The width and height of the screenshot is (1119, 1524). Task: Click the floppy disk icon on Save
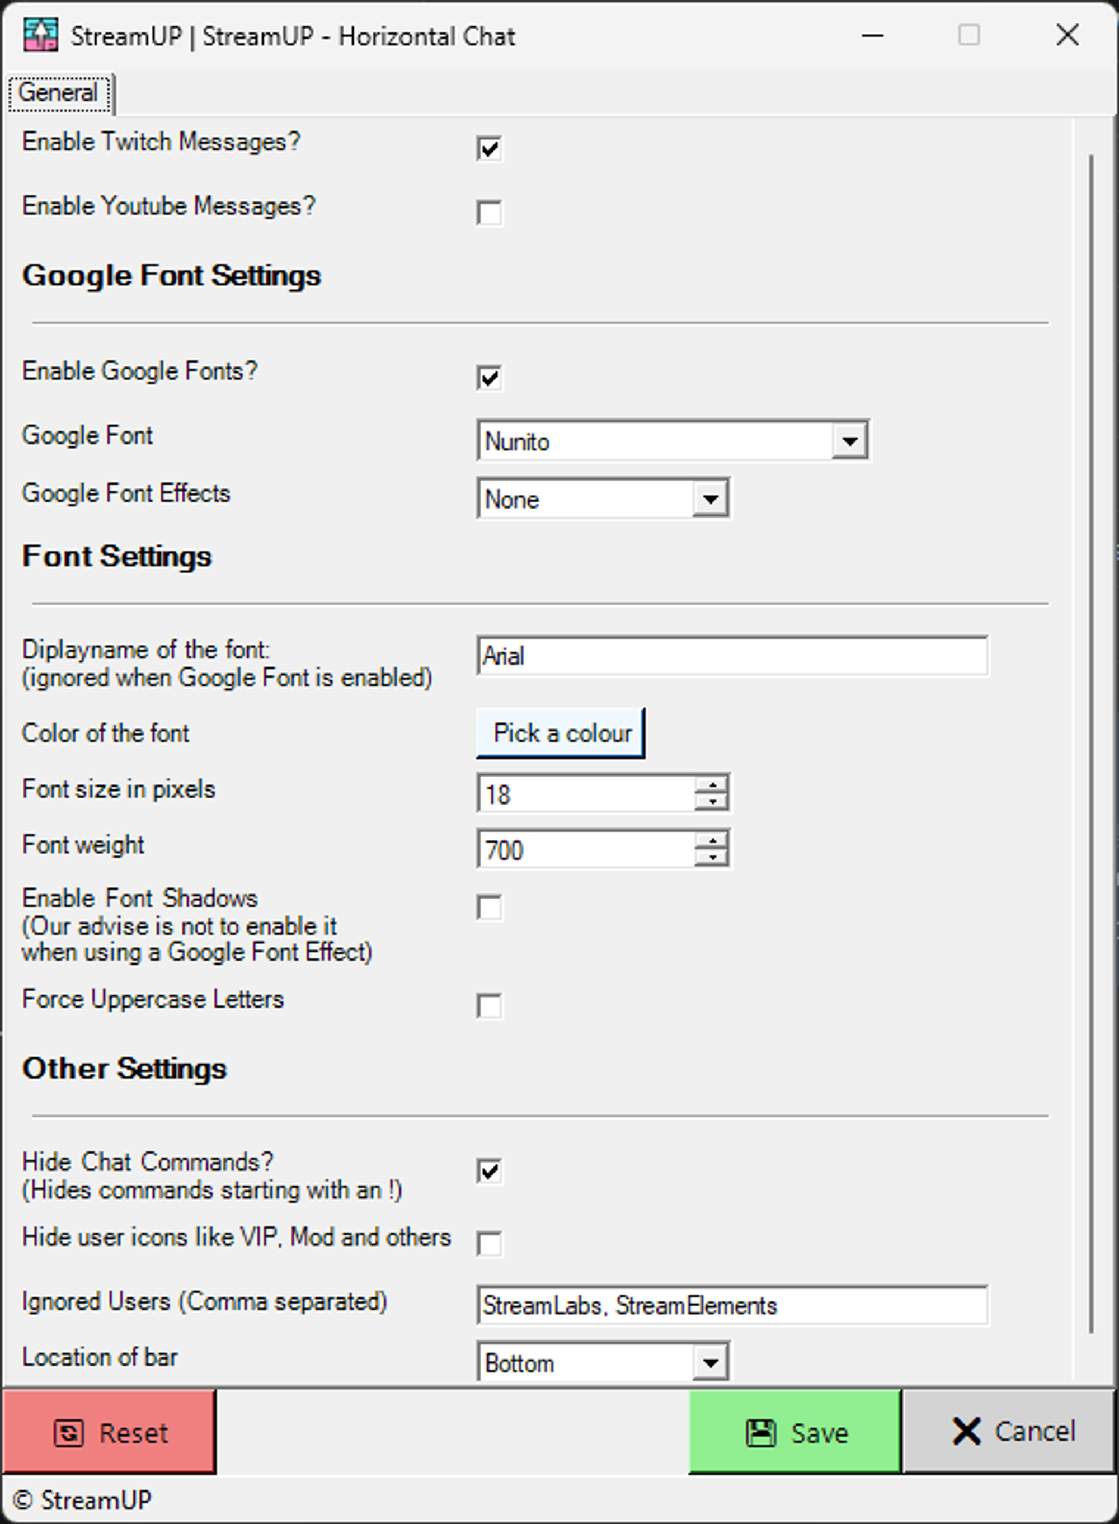pyautogui.click(x=761, y=1433)
